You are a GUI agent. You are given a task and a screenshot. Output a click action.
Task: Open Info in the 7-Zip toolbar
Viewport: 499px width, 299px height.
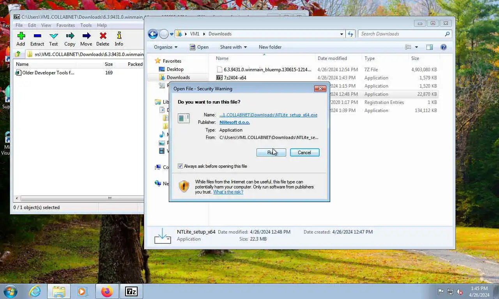tap(119, 39)
